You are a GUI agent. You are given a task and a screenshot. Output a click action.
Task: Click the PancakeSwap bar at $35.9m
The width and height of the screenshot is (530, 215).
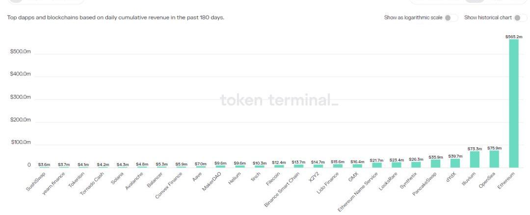point(435,164)
